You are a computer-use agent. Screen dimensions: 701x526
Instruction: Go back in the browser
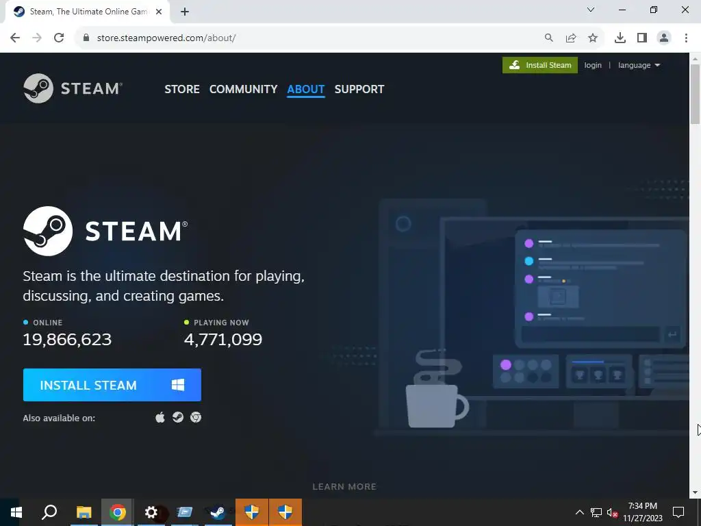point(15,38)
